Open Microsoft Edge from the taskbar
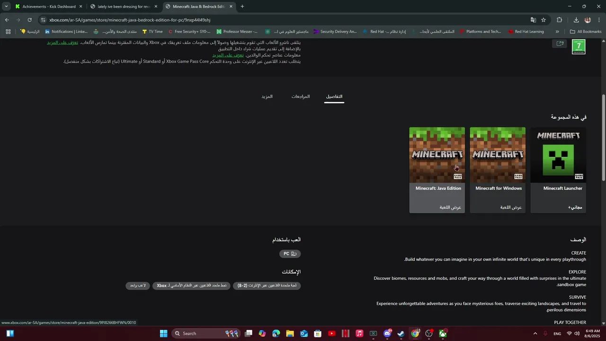 tap(276, 333)
